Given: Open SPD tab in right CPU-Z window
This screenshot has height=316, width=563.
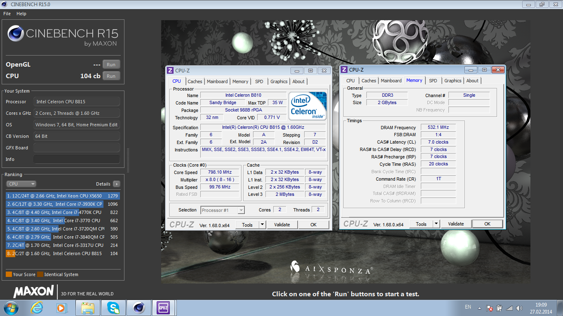Looking at the screenshot, I should click(x=433, y=81).
